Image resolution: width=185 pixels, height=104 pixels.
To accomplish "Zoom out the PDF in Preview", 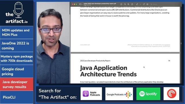I will (x=125, y=4).
